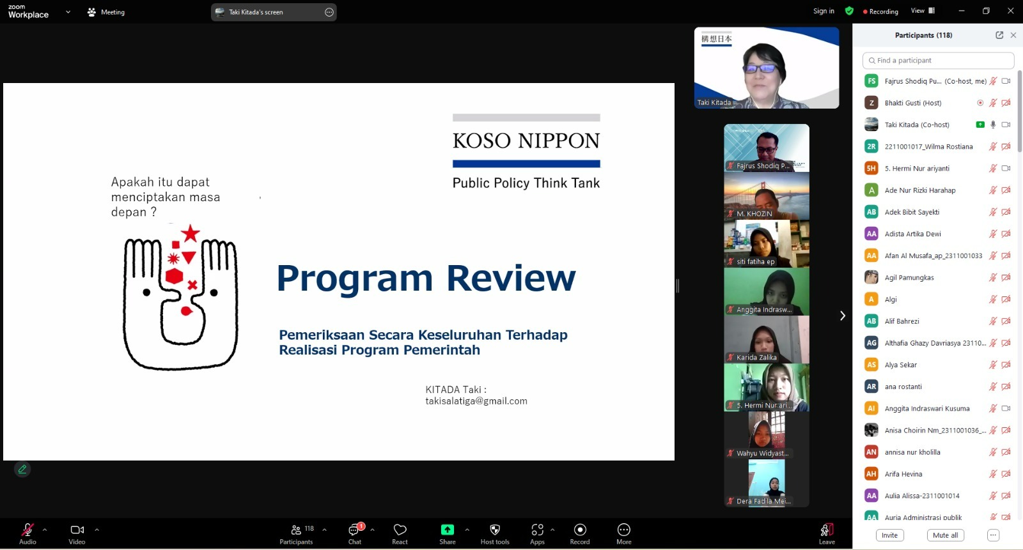Click camera icon for 5. Hermi Nur ariyanti

click(x=1006, y=169)
